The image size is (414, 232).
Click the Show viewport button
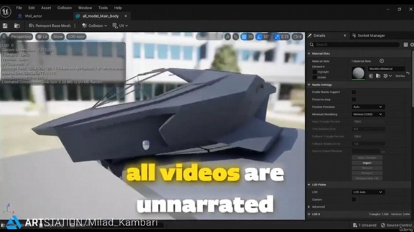point(57,37)
